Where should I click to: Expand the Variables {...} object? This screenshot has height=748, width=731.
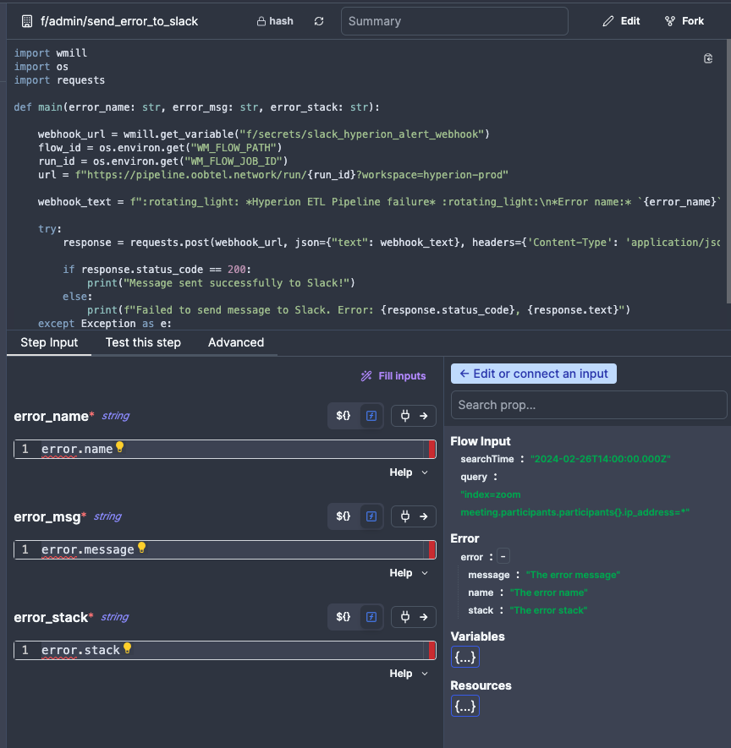(464, 655)
